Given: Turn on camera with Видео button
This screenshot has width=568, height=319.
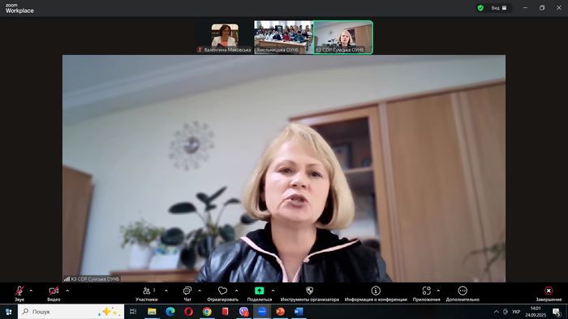Looking at the screenshot, I should tap(54, 293).
